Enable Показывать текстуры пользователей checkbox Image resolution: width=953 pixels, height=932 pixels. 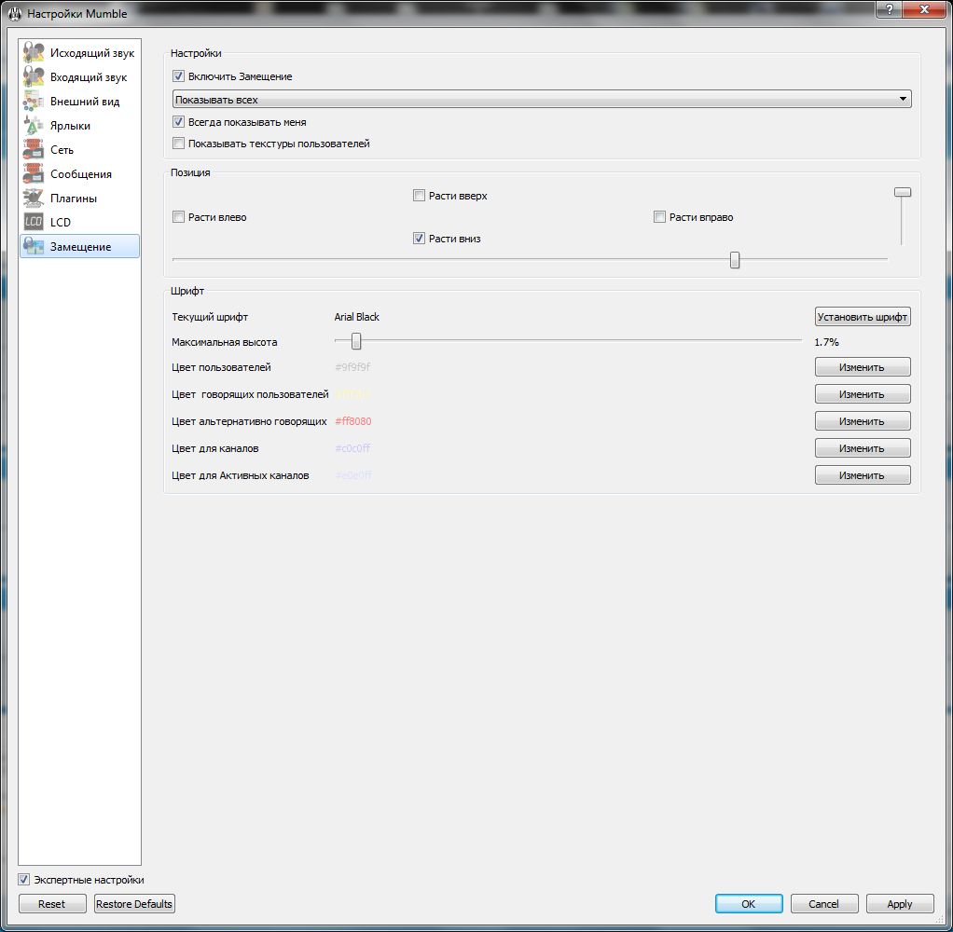click(179, 144)
